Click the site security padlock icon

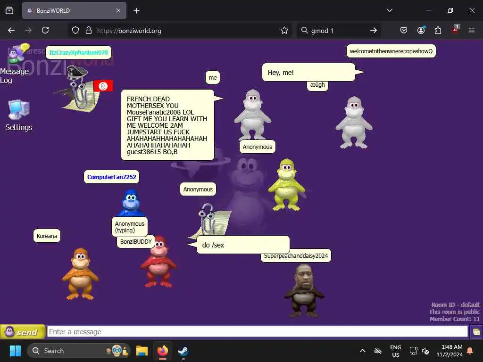pyautogui.click(x=89, y=30)
